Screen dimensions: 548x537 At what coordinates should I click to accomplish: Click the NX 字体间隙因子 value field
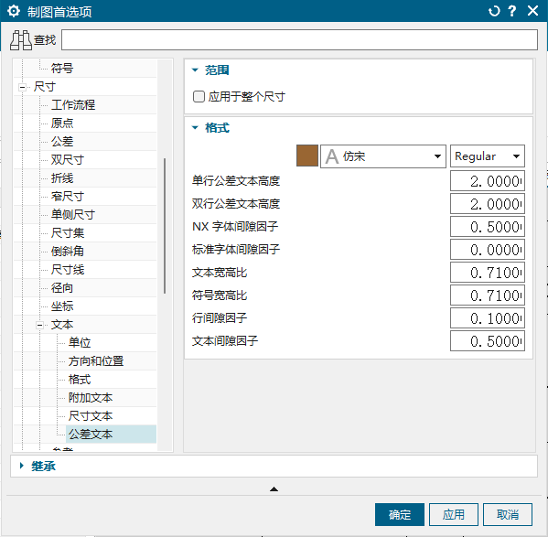tap(488, 227)
